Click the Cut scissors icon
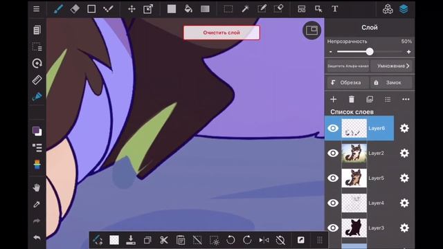This screenshot has height=249, width=443. point(164,240)
